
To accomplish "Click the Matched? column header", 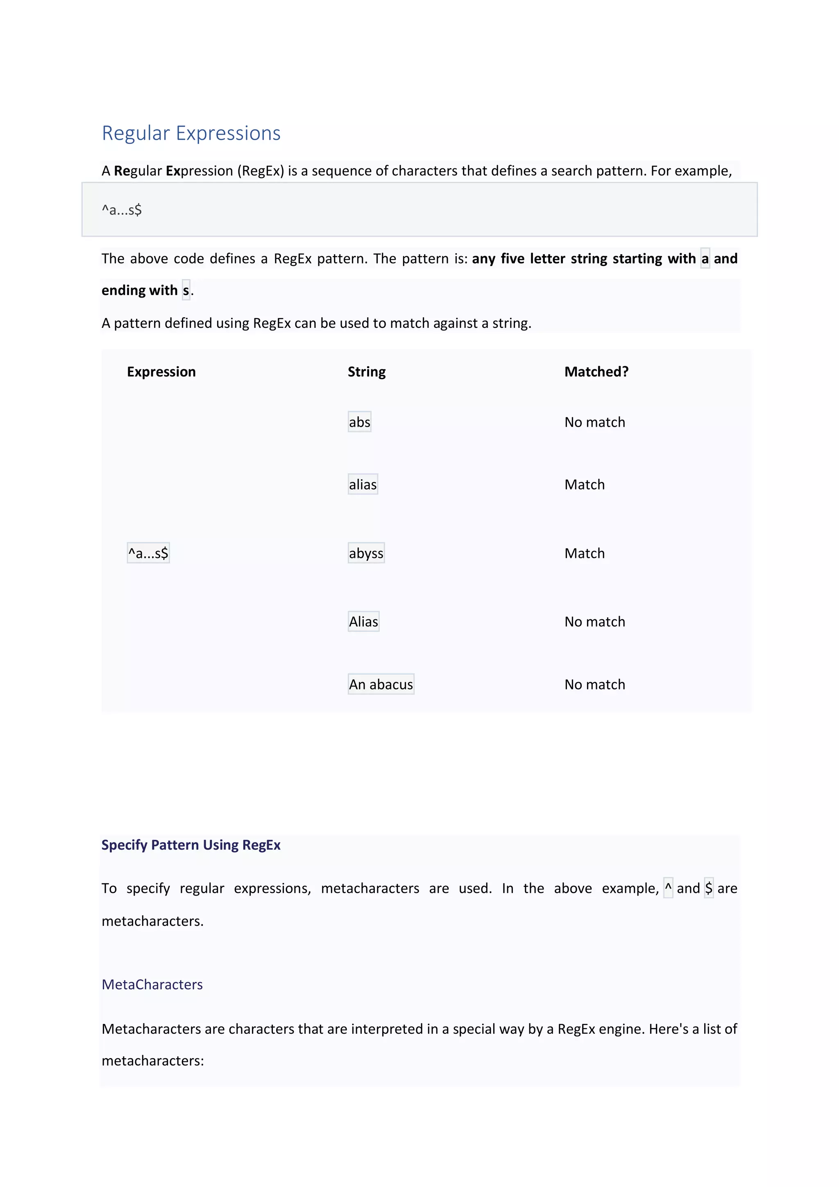I will point(596,372).
